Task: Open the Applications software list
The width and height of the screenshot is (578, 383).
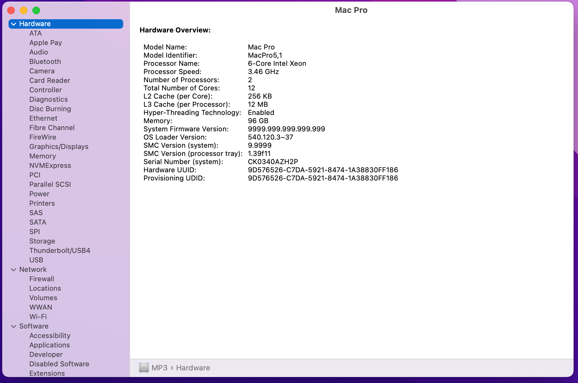Action: 49,345
